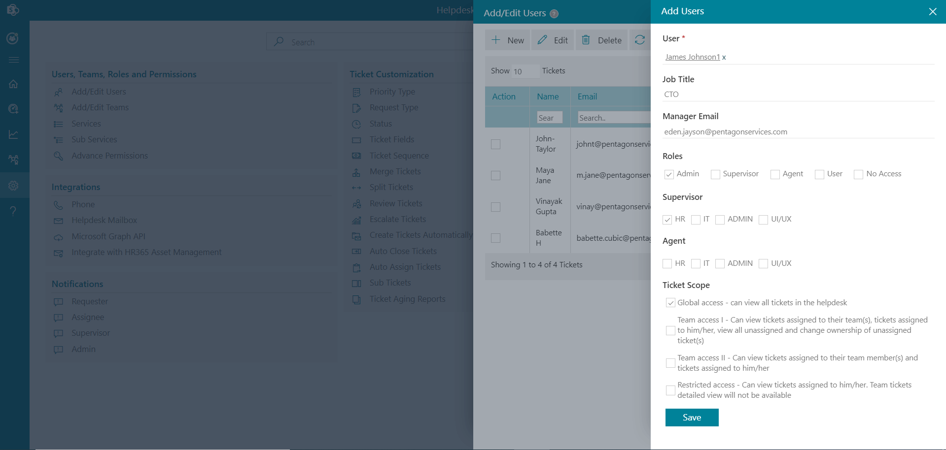
Task: Enable the Supervisor role checkbox
Action: click(715, 174)
